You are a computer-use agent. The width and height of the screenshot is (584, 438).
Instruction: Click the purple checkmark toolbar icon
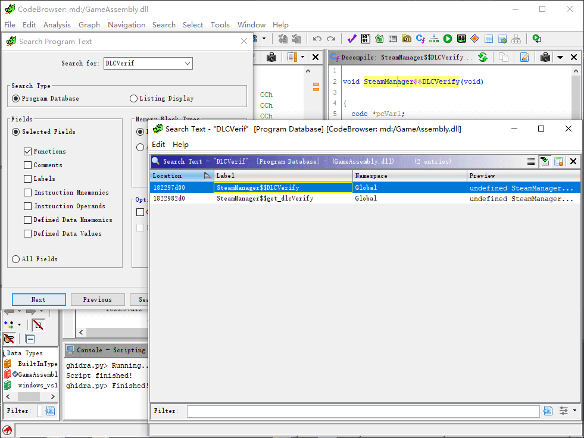click(x=351, y=39)
